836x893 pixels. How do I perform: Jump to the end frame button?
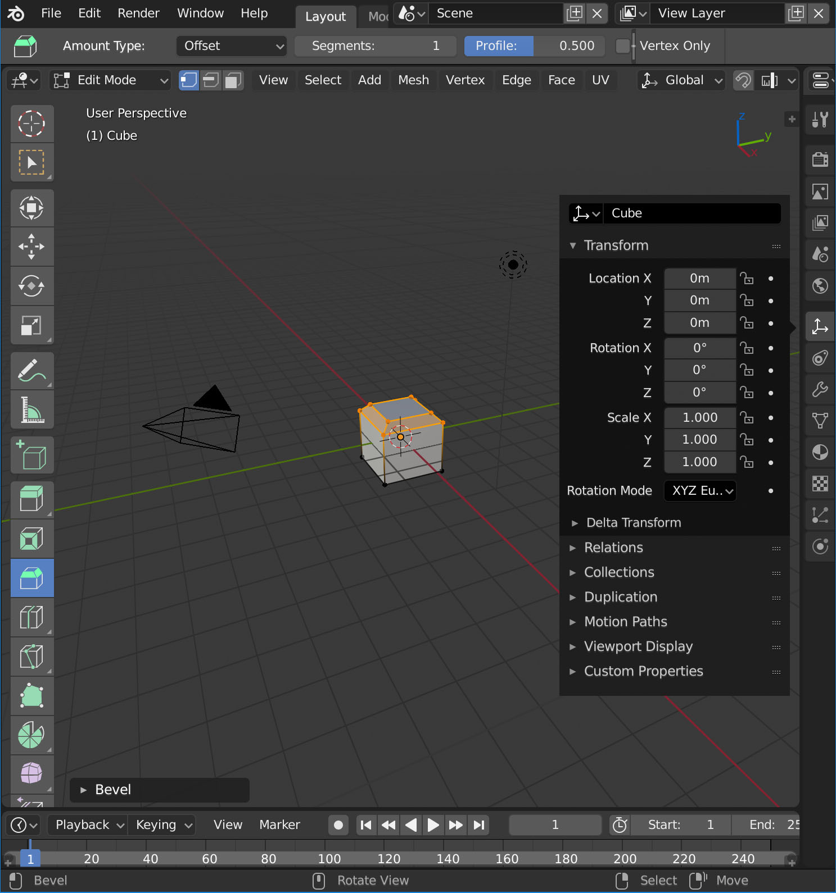click(478, 825)
